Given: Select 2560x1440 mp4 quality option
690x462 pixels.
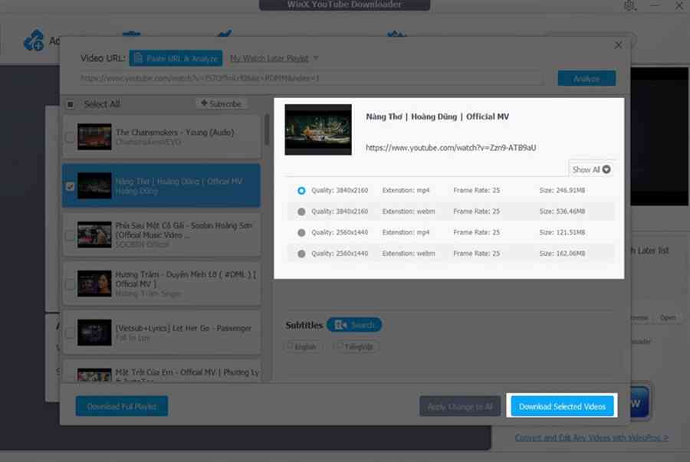Looking at the screenshot, I should pyautogui.click(x=301, y=232).
